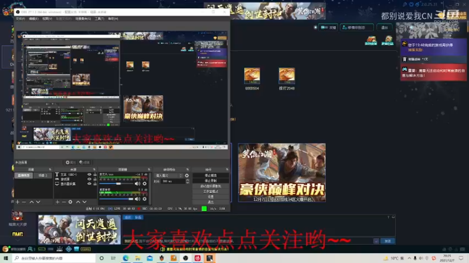The width and height of the screenshot is (469, 263).
Task: Open the hero duel promotional banner in the lobby
Action: (x=282, y=172)
